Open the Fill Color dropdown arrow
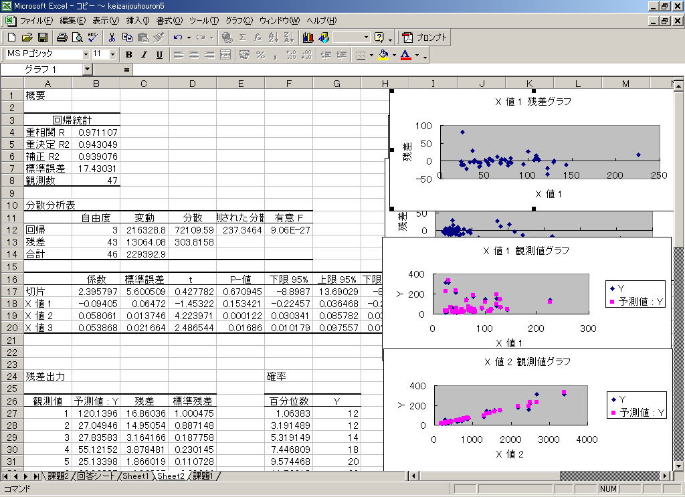Image resolution: width=685 pixels, height=497 pixels. [394, 55]
